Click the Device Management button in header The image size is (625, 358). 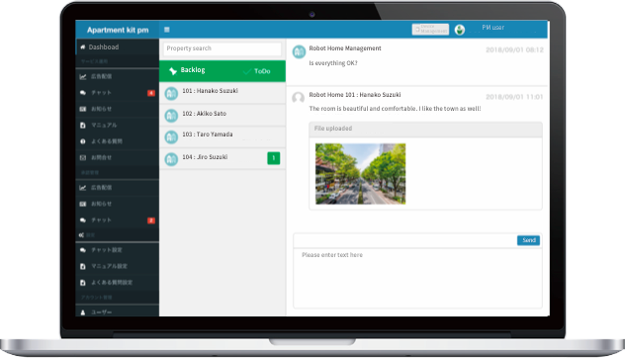pyautogui.click(x=430, y=29)
